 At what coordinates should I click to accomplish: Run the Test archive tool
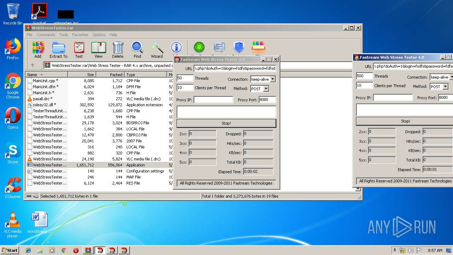[x=79, y=50]
